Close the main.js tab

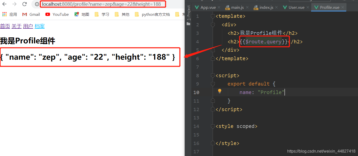247,8
